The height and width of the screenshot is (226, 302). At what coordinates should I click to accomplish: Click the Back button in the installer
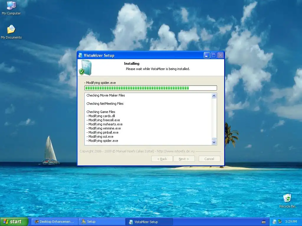162,159
